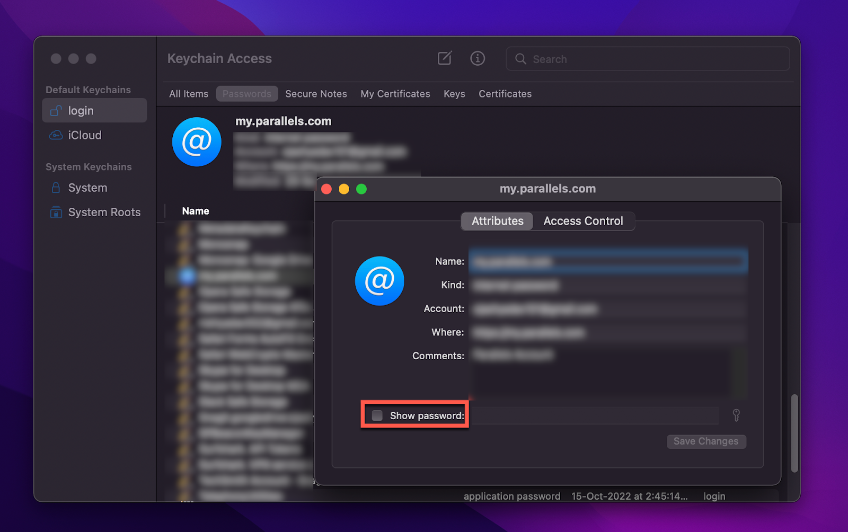The image size is (848, 532).
Task: Click the Keychain Access window title
Action: click(219, 58)
